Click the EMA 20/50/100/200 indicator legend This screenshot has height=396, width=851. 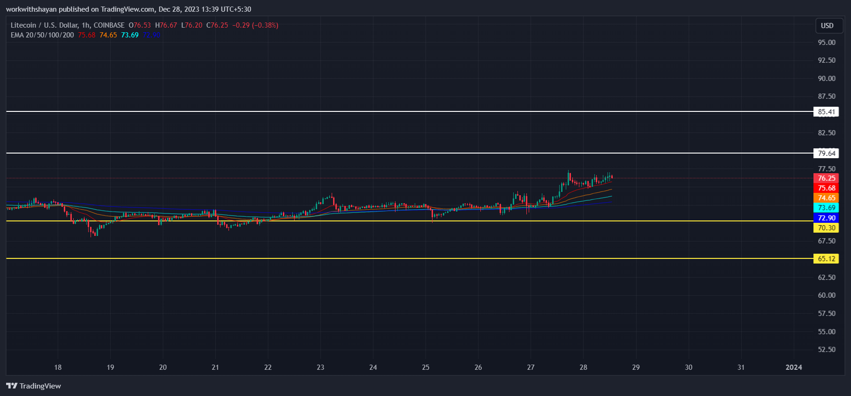click(x=42, y=35)
